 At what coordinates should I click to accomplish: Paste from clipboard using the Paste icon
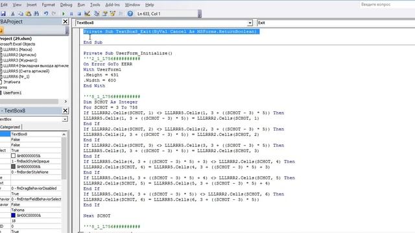tap(29, 14)
